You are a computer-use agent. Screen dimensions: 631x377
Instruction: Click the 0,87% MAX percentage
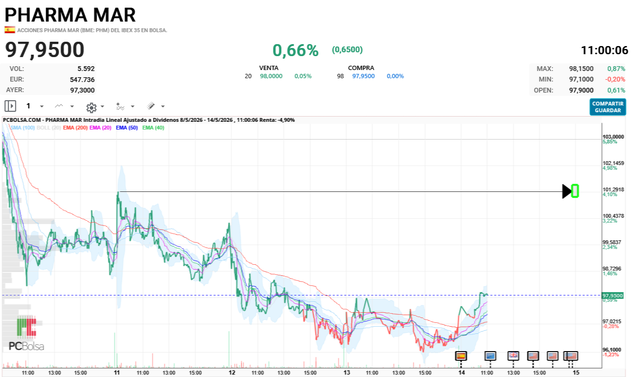coord(616,69)
